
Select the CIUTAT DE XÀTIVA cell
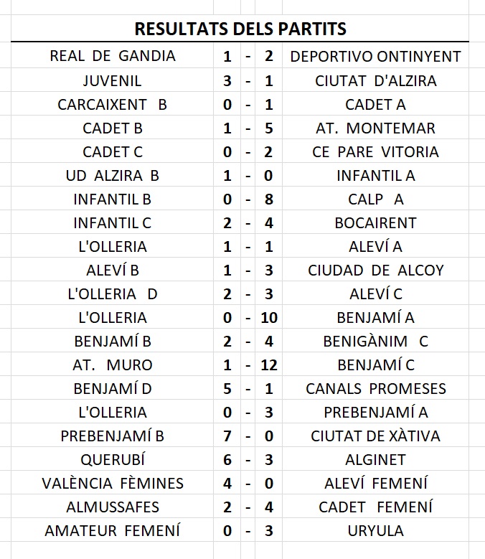pyautogui.click(x=376, y=436)
